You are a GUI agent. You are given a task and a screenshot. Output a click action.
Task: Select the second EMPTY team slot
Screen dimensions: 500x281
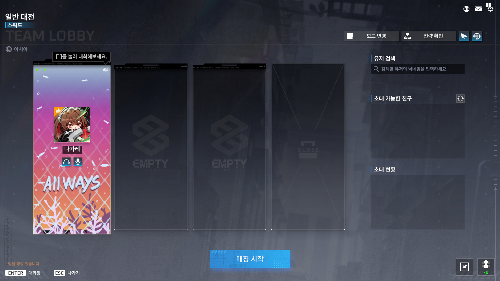(229, 147)
